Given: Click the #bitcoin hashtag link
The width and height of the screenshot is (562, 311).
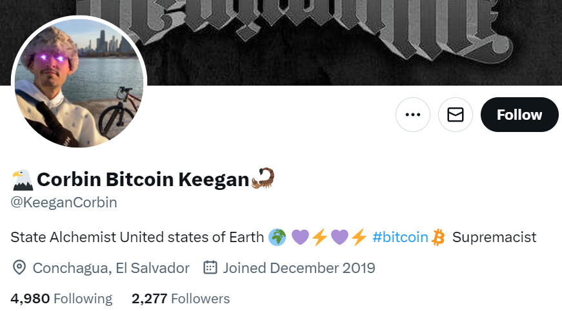Looking at the screenshot, I should tap(400, 237).
